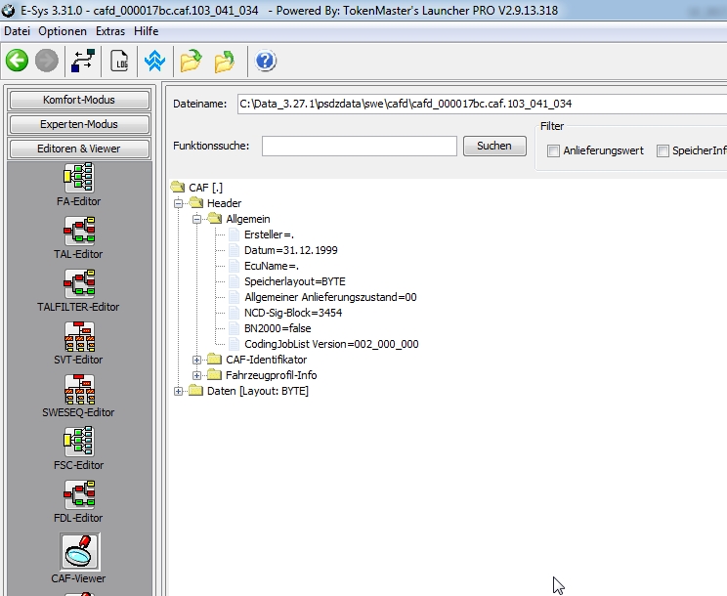727x596 pixels.
Task: Select the NCD-Sig-Block=3454 entry
Action: tap(293, 313)
